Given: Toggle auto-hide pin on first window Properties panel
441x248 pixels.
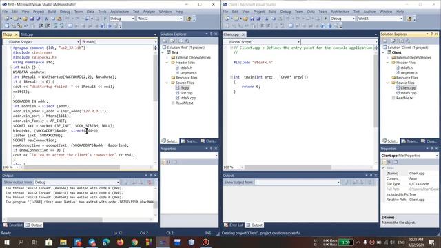Looking at the screenshot, I should click(212, 149).
